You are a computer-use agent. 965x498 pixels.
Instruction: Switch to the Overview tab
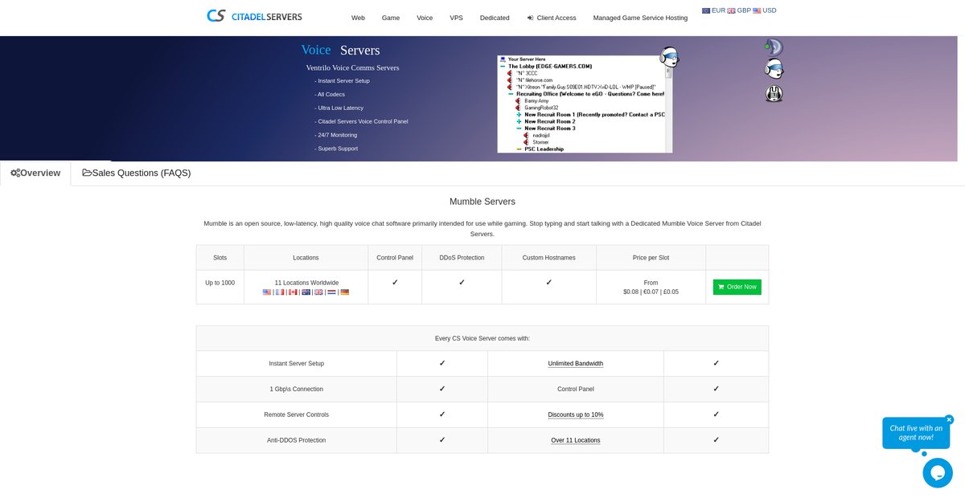point(35,173)
